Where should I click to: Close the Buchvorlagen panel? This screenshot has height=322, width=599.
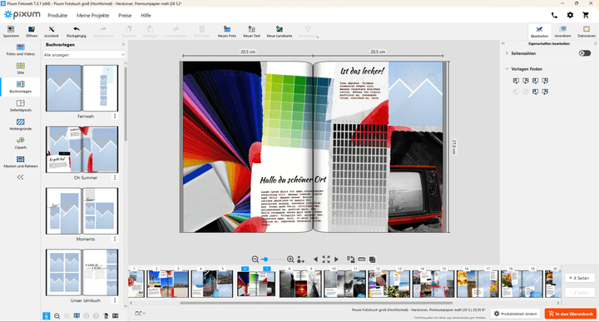[x=123, y=44]
